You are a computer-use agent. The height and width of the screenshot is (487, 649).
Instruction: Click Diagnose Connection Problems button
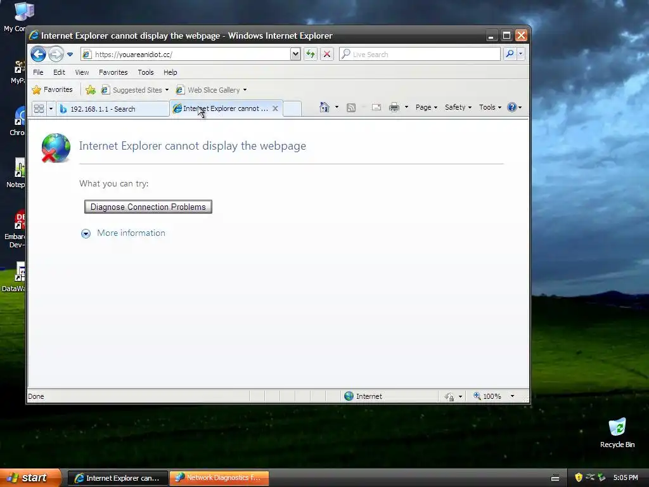[x=148, y=207]
